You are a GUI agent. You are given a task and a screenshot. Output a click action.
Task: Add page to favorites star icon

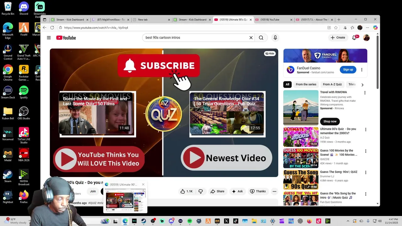[336, 28]
